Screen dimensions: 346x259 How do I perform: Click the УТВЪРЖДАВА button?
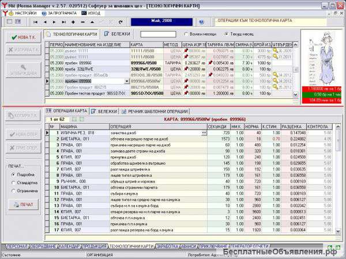point(24,70)
